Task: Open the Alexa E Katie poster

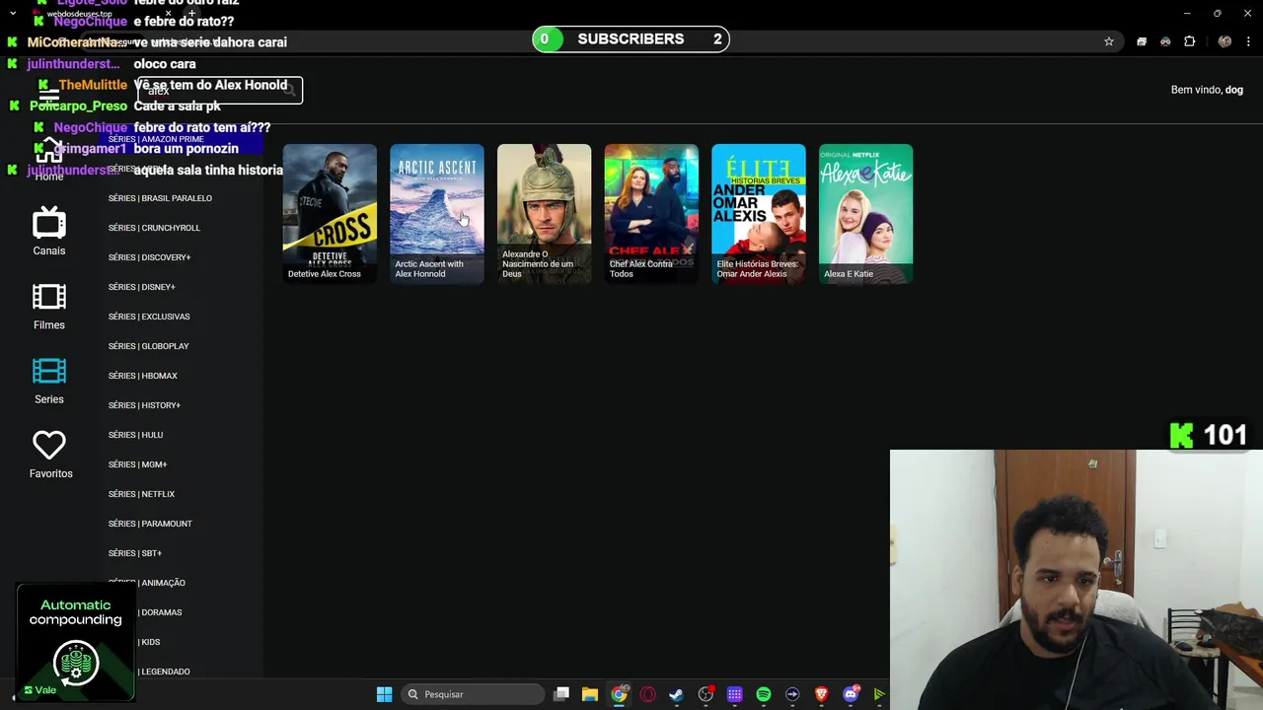Action: 866,214
